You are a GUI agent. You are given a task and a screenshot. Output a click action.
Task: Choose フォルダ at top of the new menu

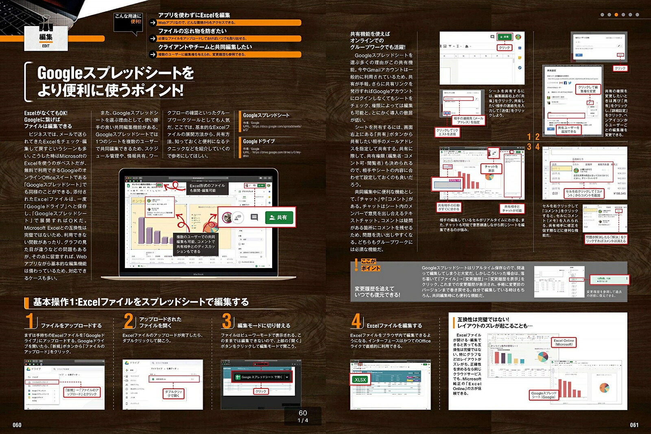pos(42,377)
